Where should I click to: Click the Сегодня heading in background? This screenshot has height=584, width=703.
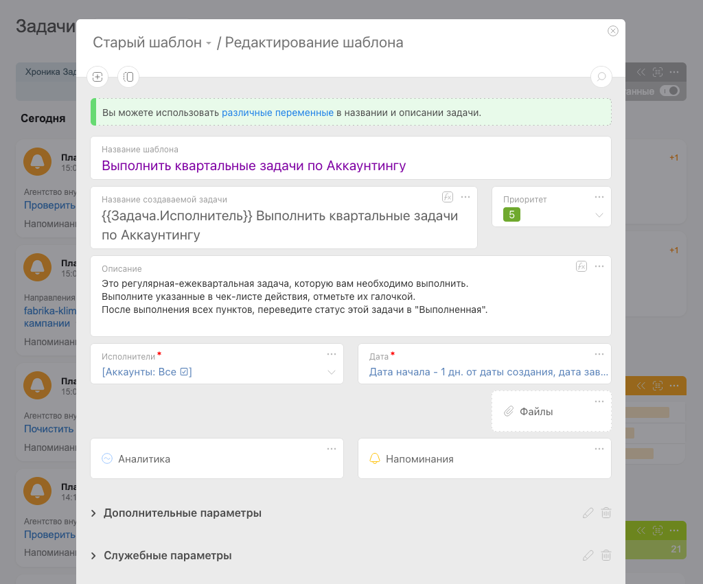coord(43,118)
